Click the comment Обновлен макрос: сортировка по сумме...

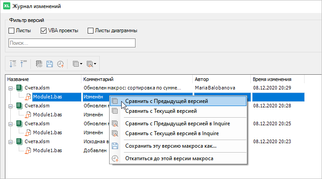[132, 88]
